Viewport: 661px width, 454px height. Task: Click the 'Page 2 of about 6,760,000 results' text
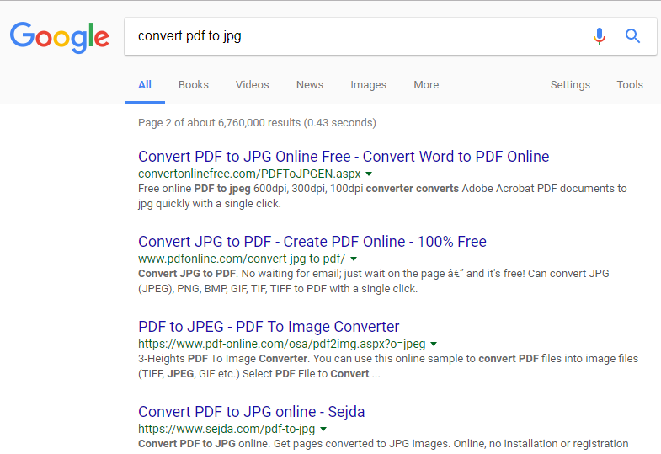[257, 123]
